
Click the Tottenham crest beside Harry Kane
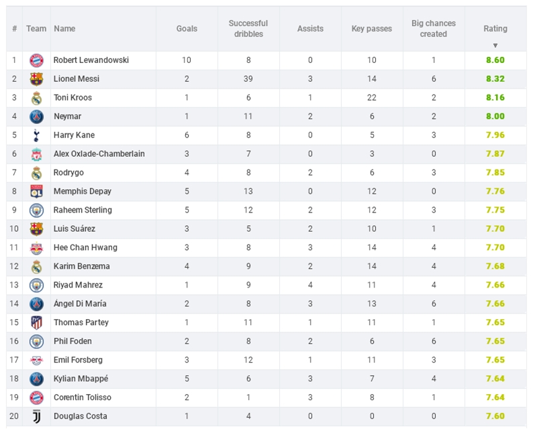pyautogui.click(x=36, y=135)
